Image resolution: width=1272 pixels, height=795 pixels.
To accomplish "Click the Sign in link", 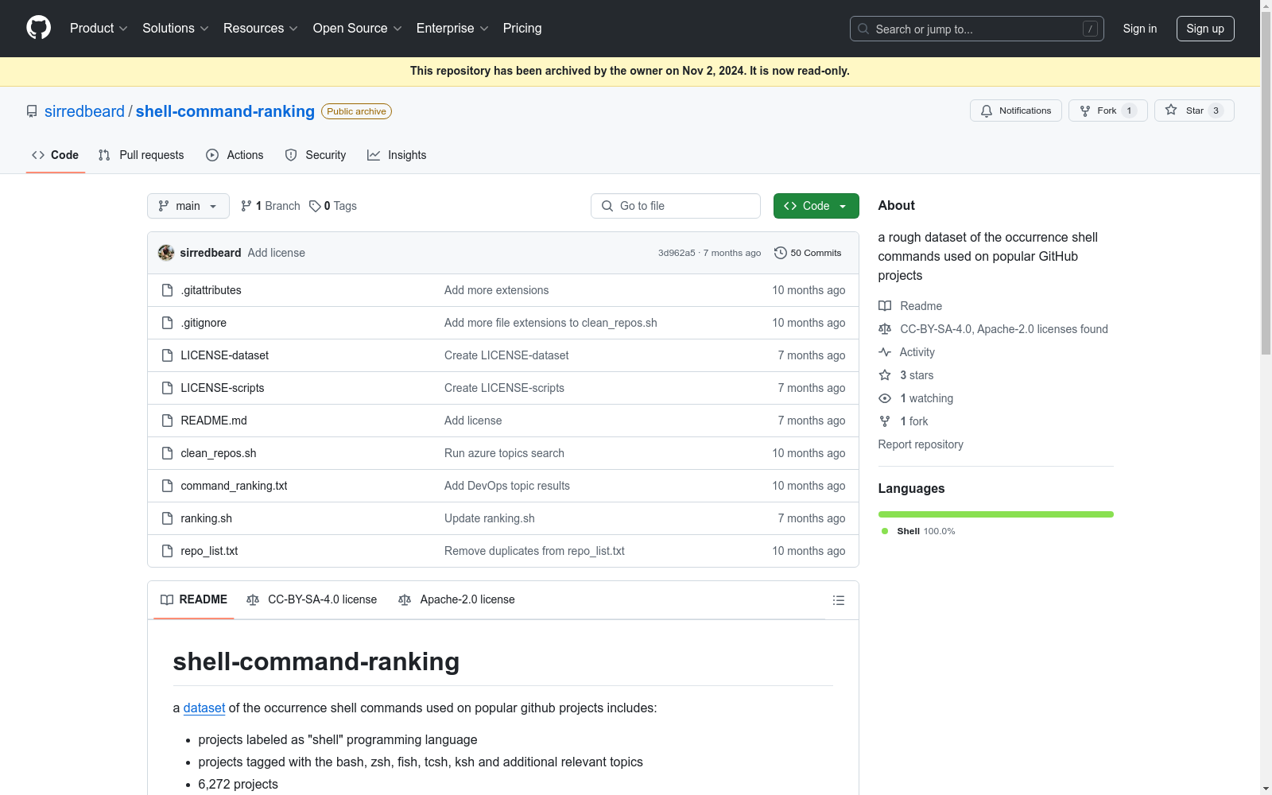I will tap(1140, 29).
